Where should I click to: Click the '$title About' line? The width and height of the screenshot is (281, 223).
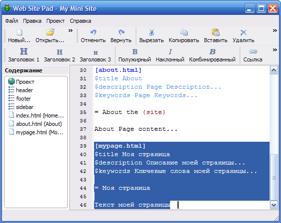click(118, 78)
